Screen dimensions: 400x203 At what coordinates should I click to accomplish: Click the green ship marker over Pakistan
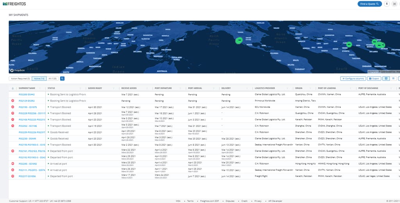coord(349,44)
